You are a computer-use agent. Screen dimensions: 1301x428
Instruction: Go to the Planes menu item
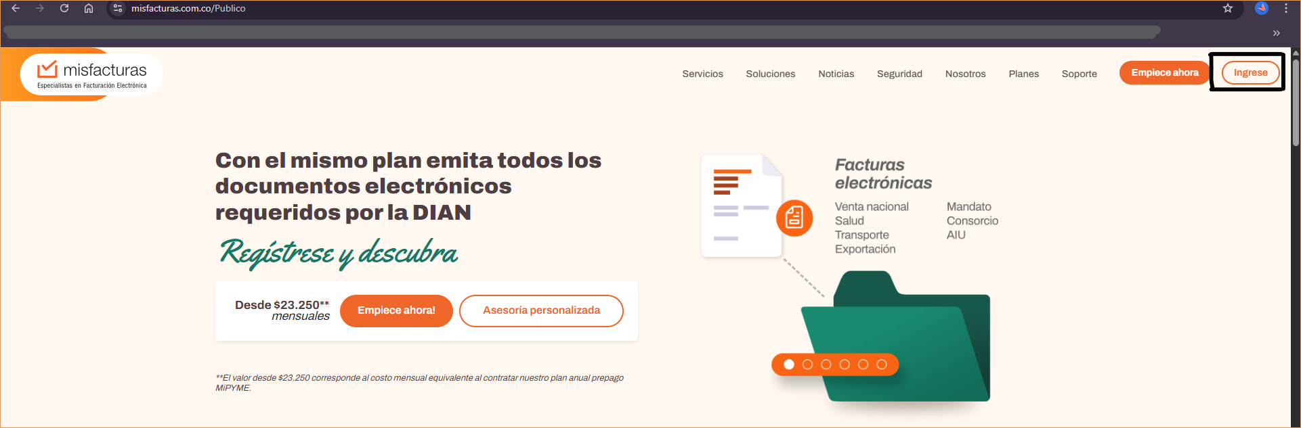1023,74
